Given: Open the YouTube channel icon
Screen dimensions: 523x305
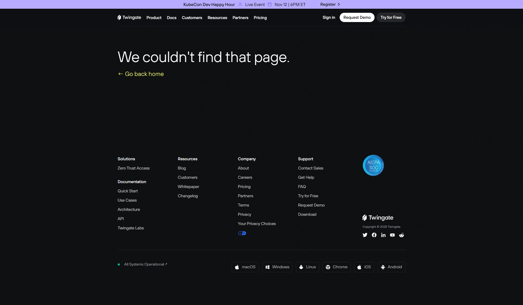Looking at the screenshot, I should coord(392,235).
